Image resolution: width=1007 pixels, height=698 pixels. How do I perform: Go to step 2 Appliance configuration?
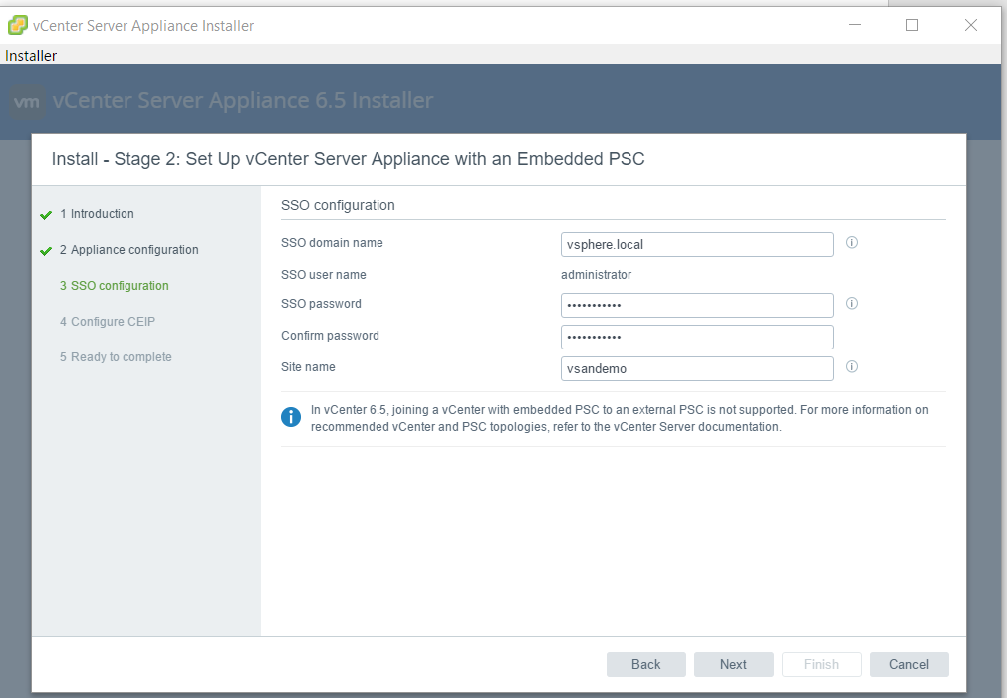point(129,250)
